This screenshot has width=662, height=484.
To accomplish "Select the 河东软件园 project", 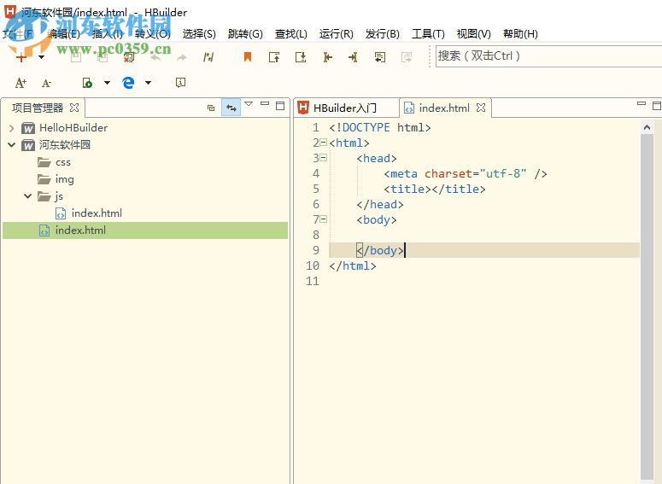I will pos(65,145).
